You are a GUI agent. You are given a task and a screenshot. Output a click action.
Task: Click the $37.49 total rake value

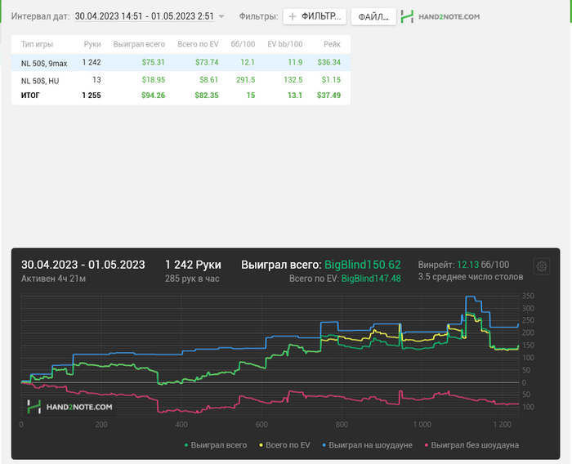click(329, 96)
